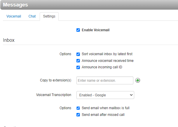178x127 pixels.
Task: Click the dropdown arrow beside Enabled - Google
Action: 131,95
